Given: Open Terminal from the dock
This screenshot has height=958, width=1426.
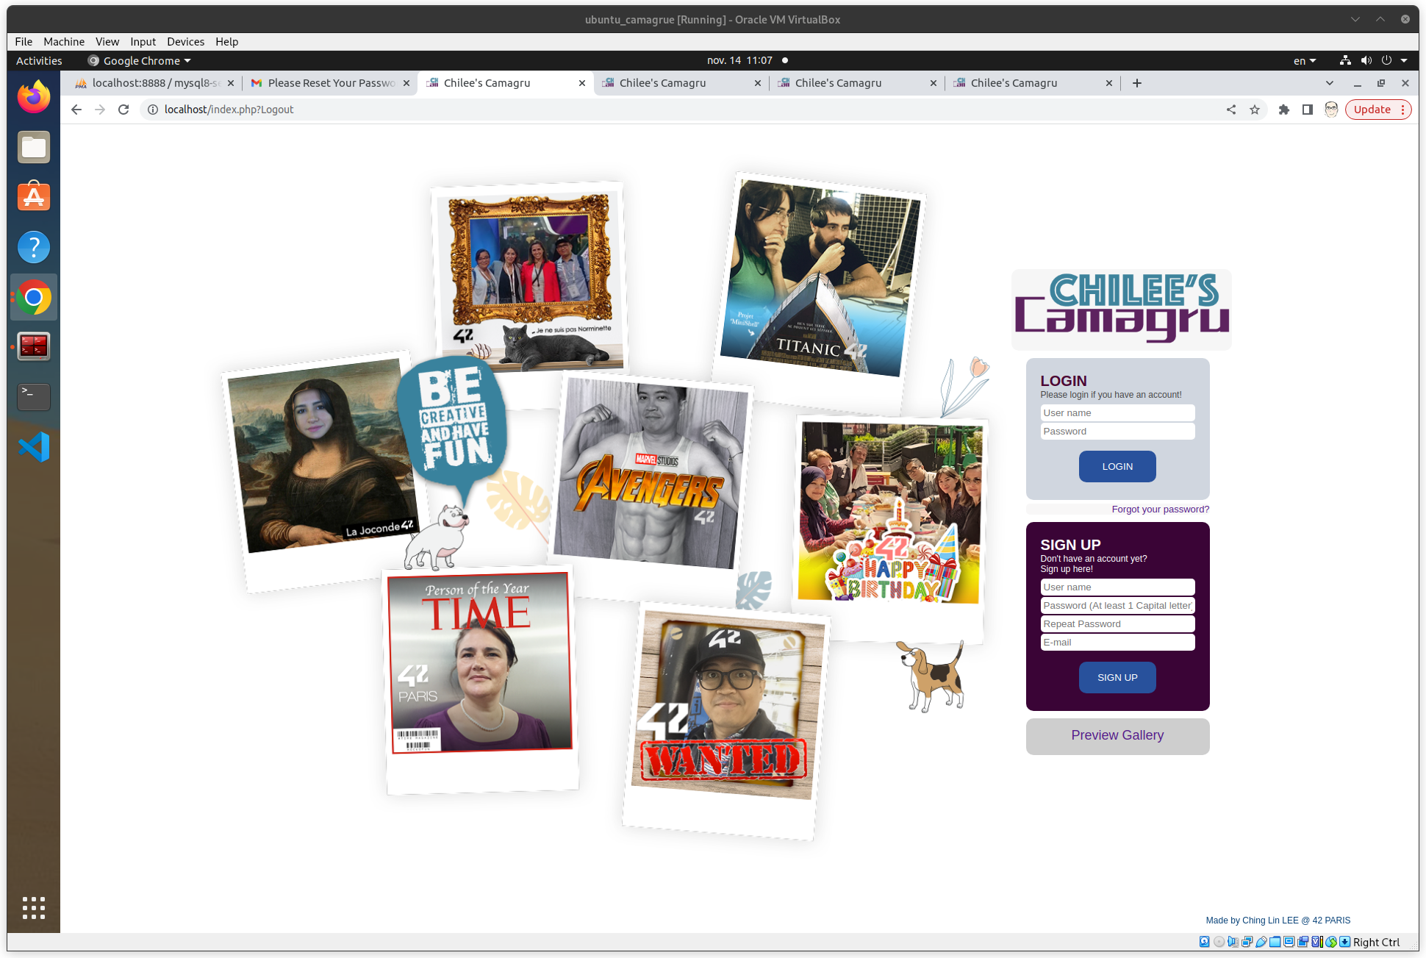Looking at the screenshot, I should pyautogui.click(x=34, y=397).
